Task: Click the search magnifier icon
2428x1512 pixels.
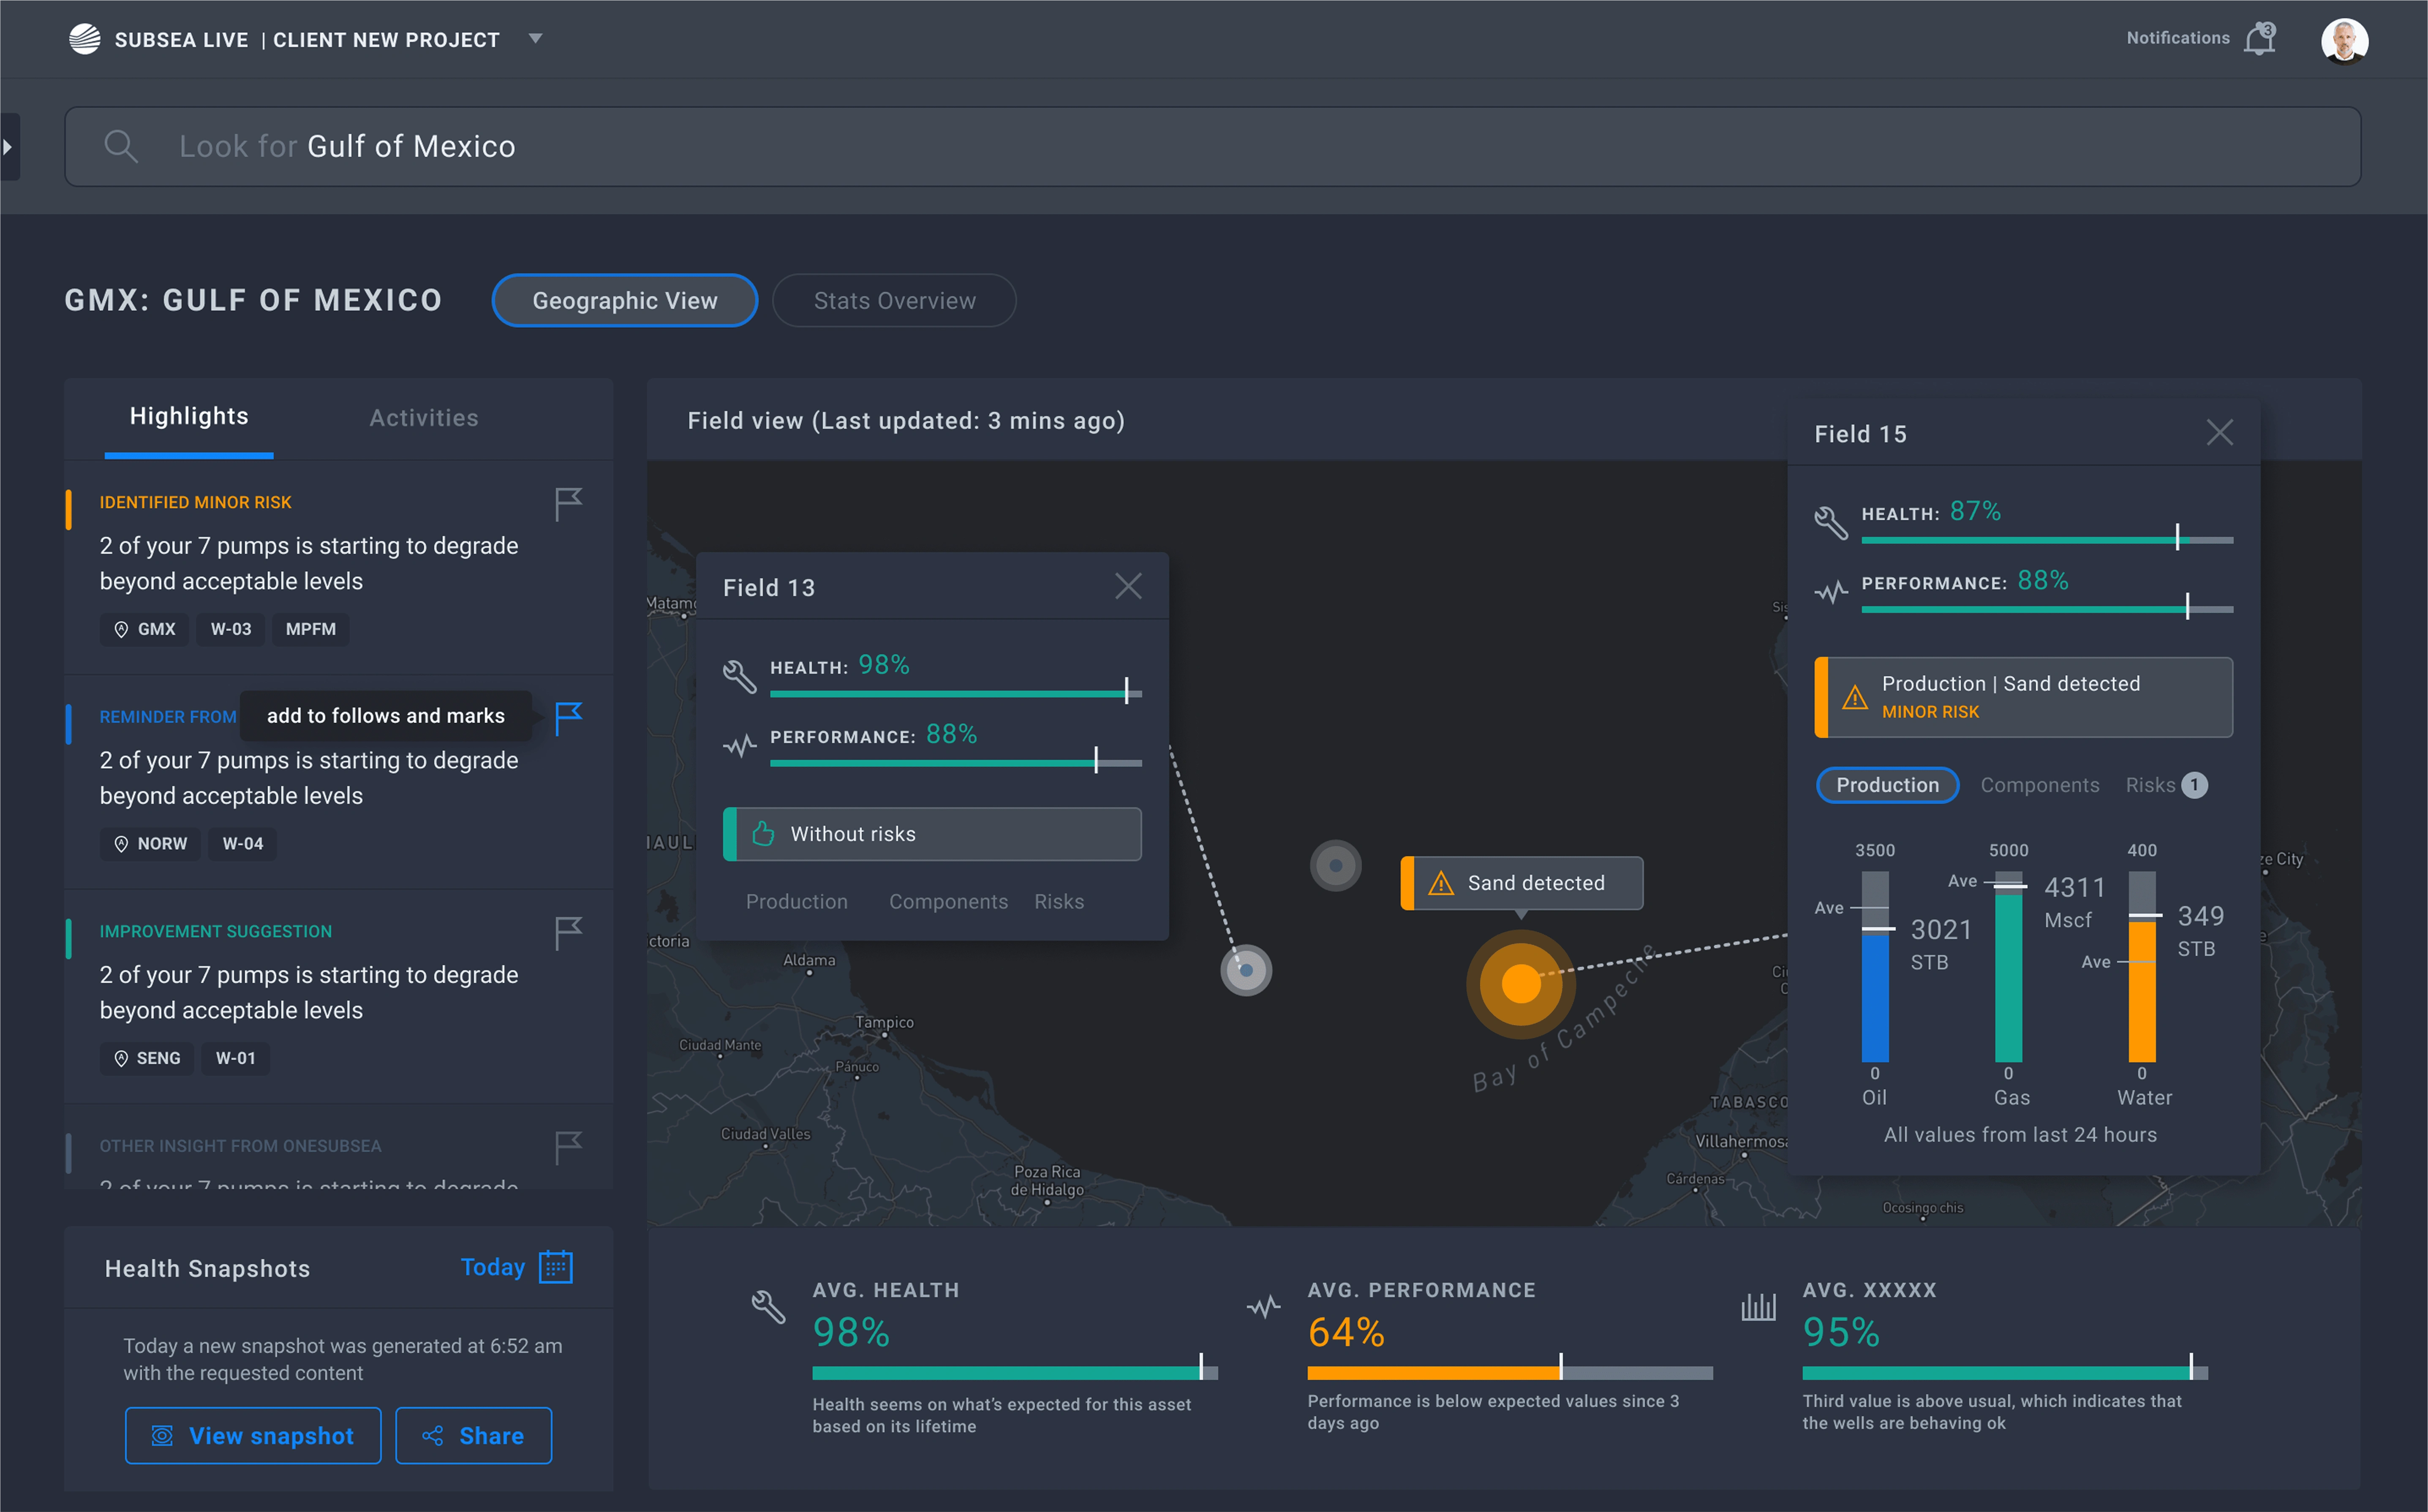Action: pyautogui.click(x=120, y=146)
